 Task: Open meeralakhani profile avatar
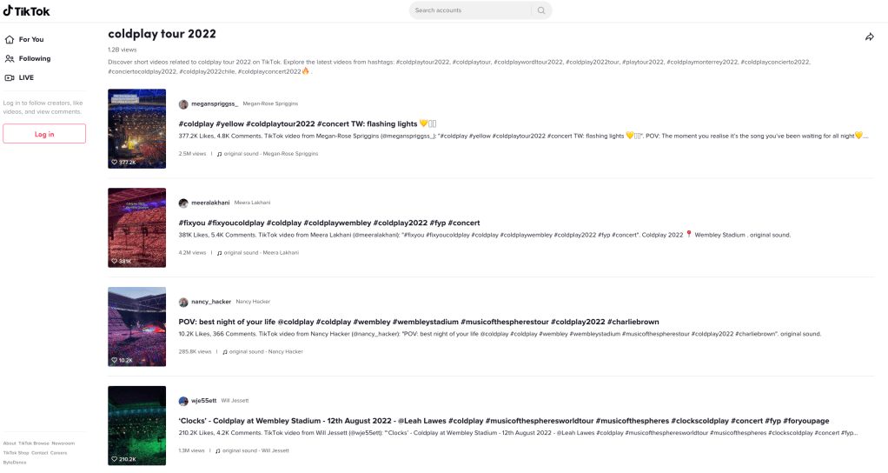click(x=183, y=203)
